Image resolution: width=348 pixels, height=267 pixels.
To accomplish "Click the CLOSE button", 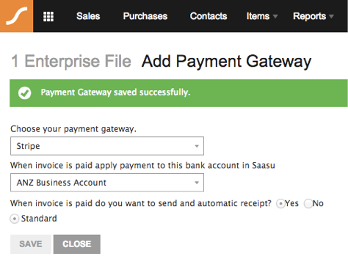I will tap(77, 244).
